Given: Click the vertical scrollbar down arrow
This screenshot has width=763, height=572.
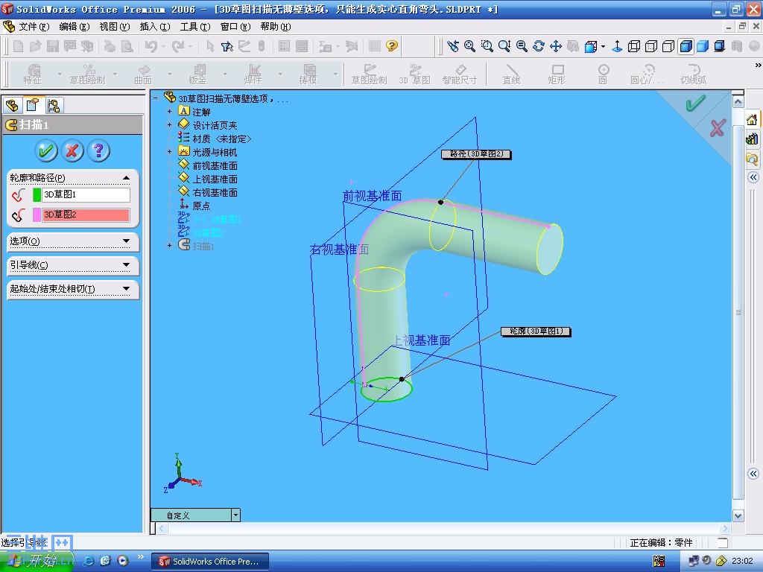Looking at the screenshot, I should click(x=738, y=516).
